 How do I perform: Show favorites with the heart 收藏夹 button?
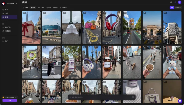pos(178,8)
